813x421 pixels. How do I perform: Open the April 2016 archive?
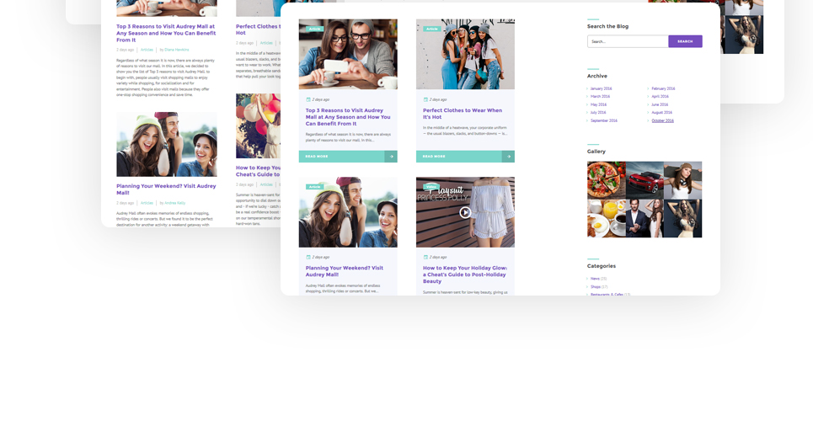coord(660,97)
